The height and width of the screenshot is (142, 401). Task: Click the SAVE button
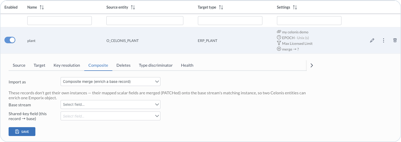[22, 132]
